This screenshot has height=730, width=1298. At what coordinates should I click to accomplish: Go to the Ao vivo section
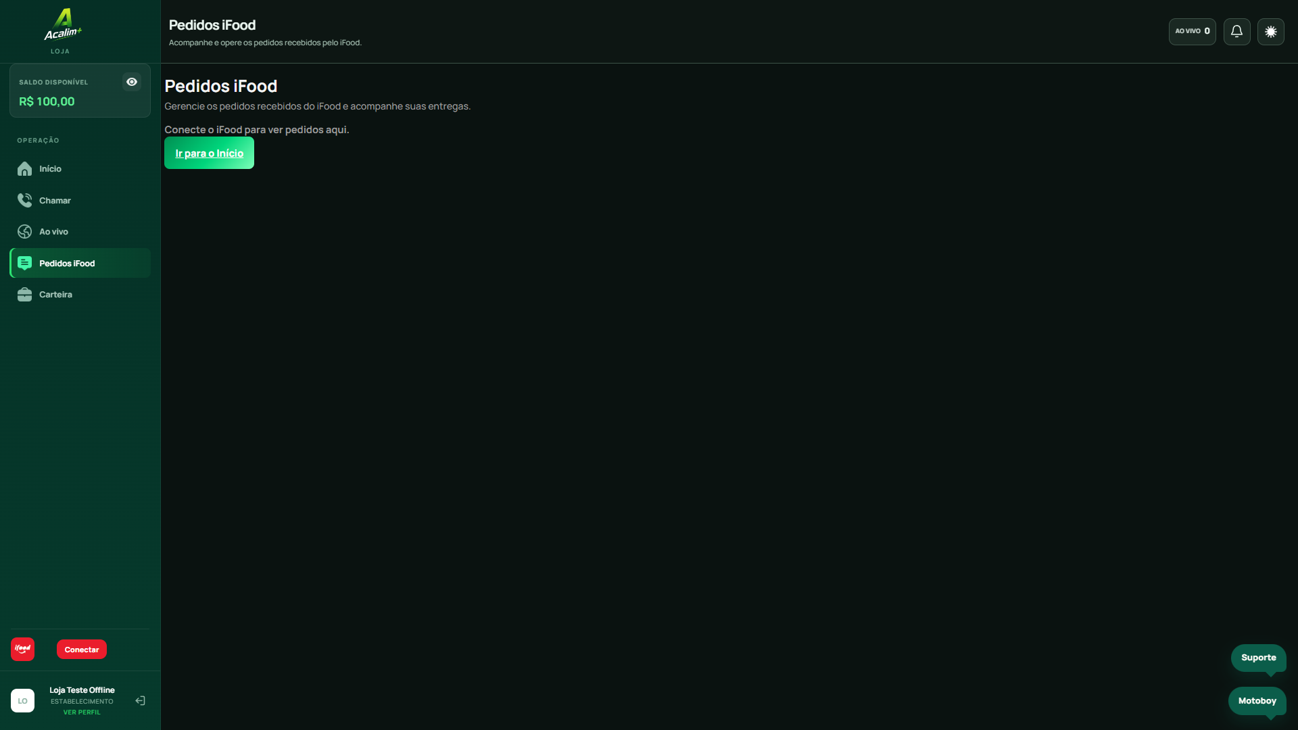[80, 232]
